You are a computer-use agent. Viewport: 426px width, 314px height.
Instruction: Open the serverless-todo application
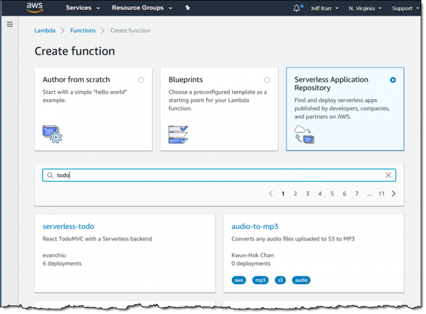68,226
